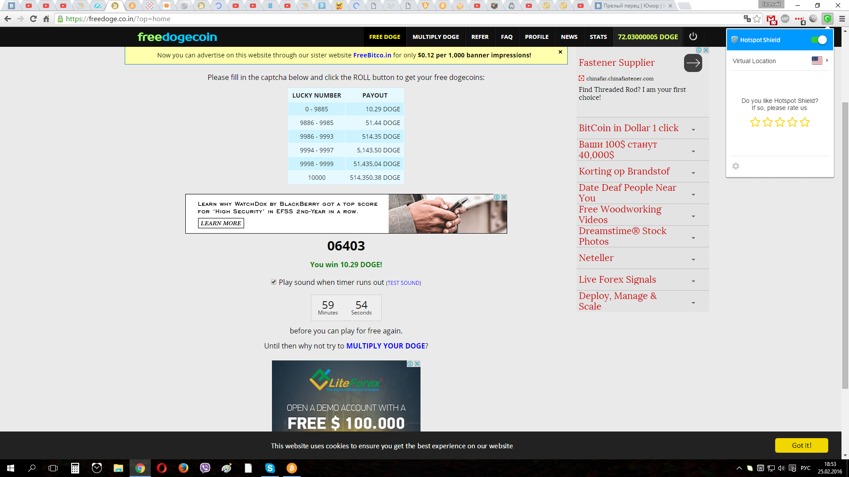The image size is (849, 477).
Task: Rate Hotspot Shield three stars
Action: pyautogui.click(x=780, y=122)
